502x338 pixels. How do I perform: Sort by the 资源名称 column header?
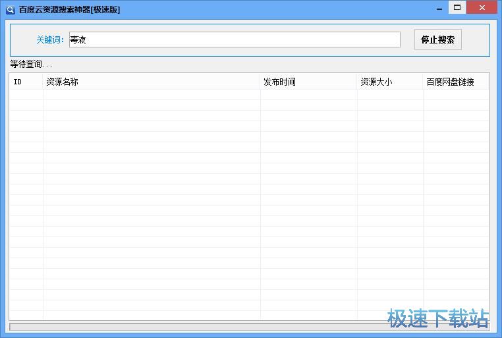pyautogui.click(x=151, y=82)
